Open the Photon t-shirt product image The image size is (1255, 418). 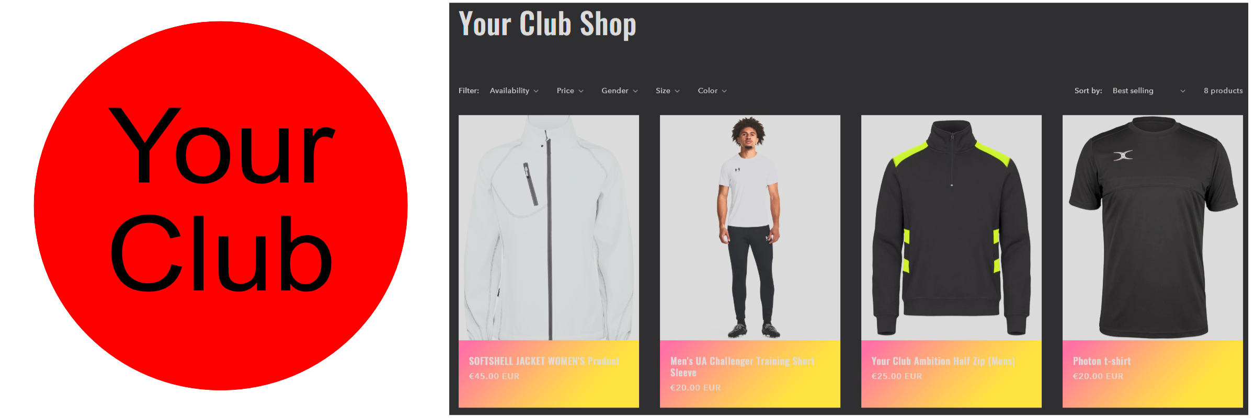point(1153,228)
